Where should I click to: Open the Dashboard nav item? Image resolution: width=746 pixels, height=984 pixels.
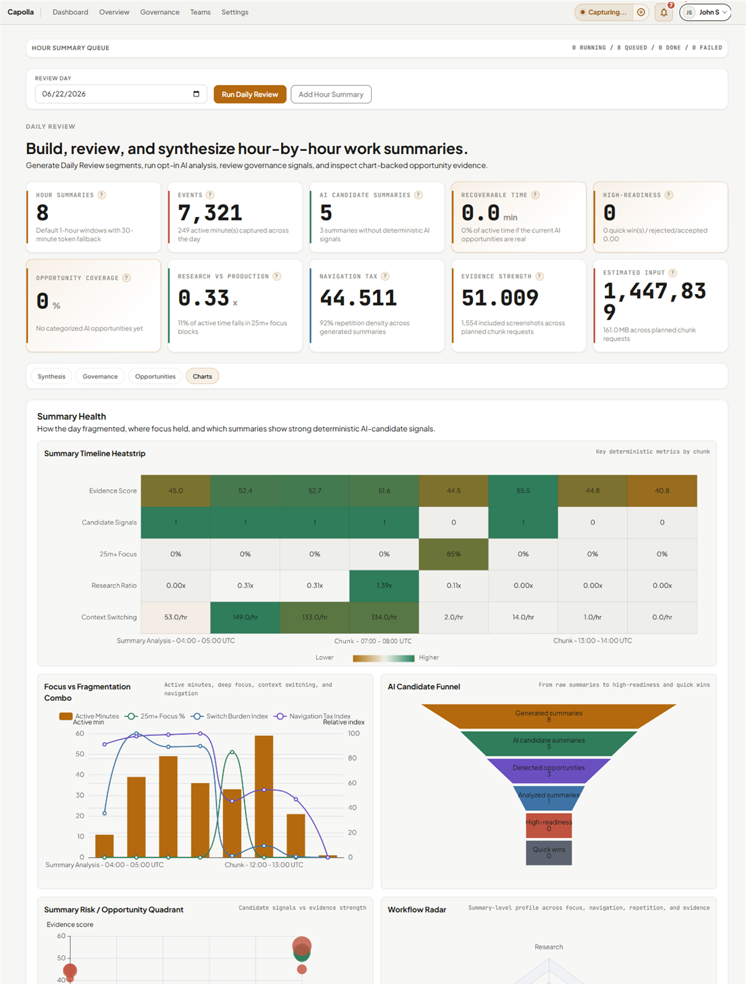[70, 12]
